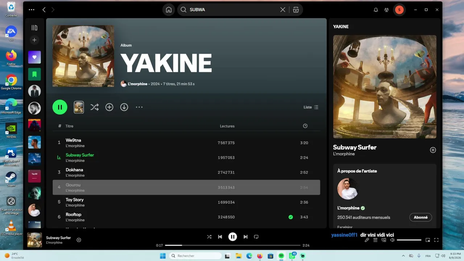This screenshot has width=464, height=261.
Task: Open the album cover preview beside the pause button
Action: point(79,107)
